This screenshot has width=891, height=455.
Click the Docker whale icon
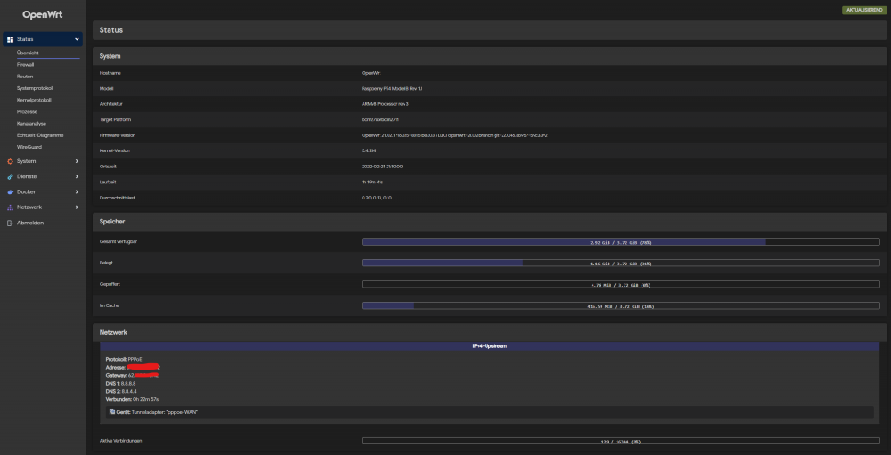click(10, 192)
